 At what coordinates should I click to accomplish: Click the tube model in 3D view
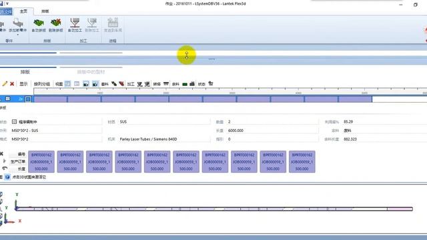click(215, 209)
